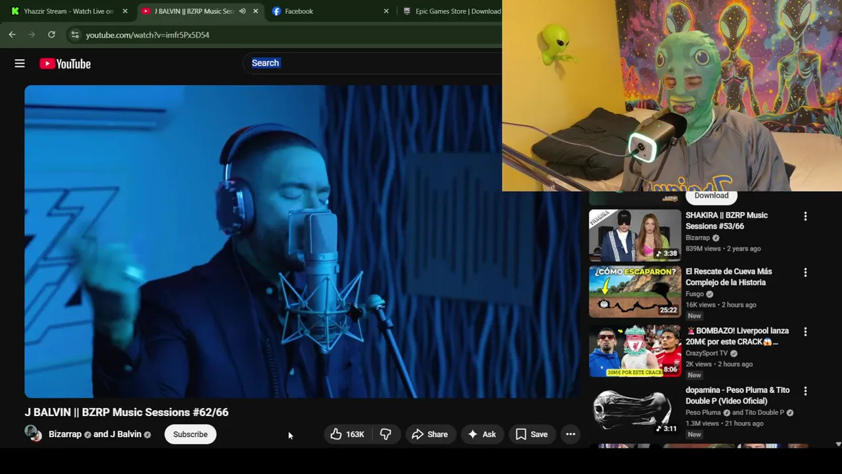Open options for El Rescate de Cueva video
The width and height of the screenshot is (842, 474).
(805, 272)
